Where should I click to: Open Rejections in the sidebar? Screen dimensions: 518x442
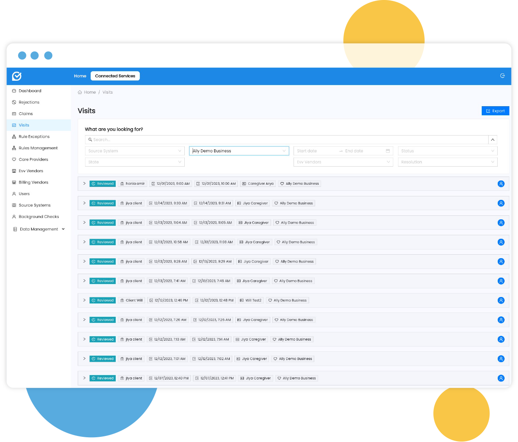point(29,102)
